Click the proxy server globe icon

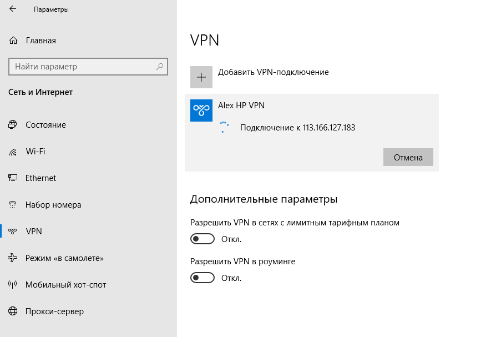(13, 311)
